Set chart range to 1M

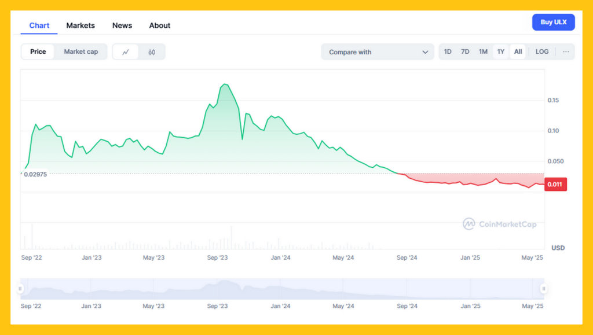[483, 51]
